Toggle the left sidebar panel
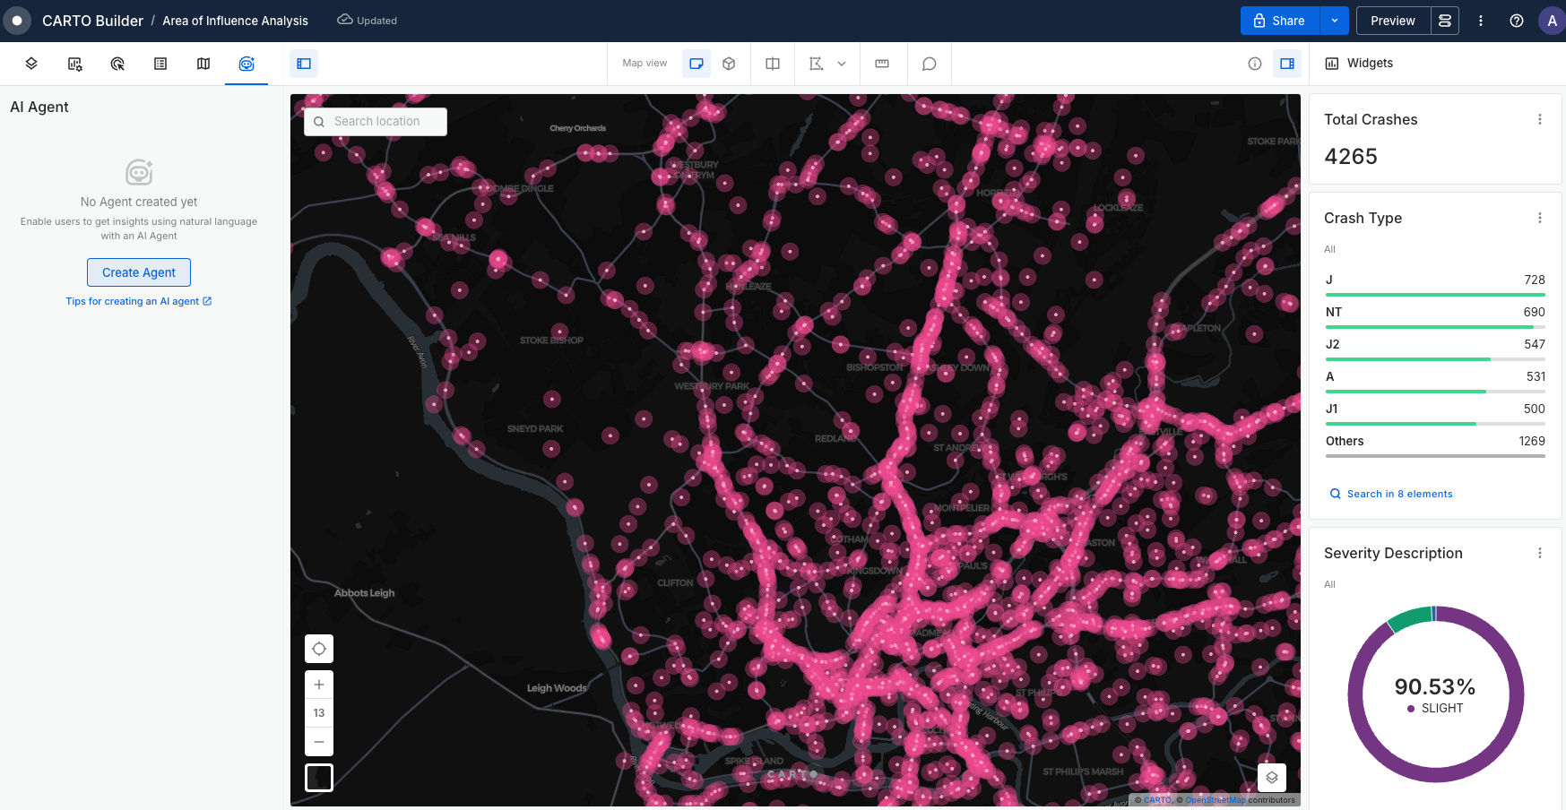The image size is (1566, 810). [304, 64]
